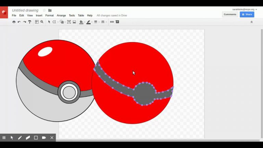Insert a Text box
Image resolution: width=263 pixels, height=148 pixels.
(x=69, y=22)
